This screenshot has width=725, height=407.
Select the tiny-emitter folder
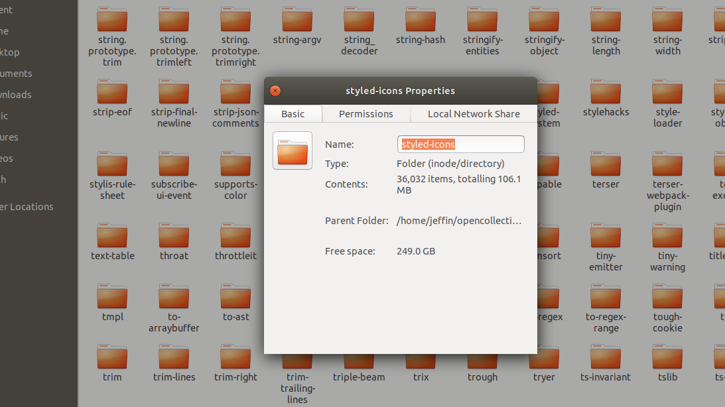(606, 247)
